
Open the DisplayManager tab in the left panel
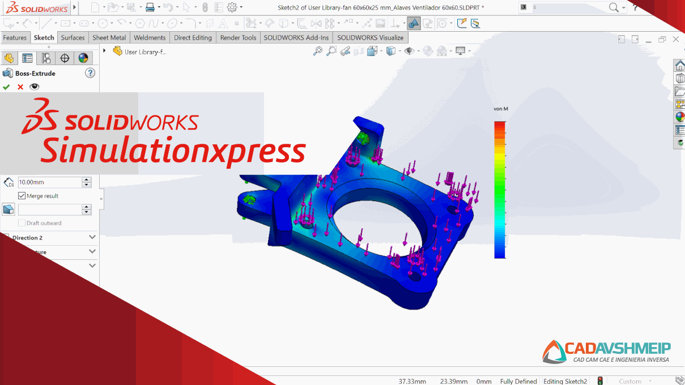click(x=84, y=58)
